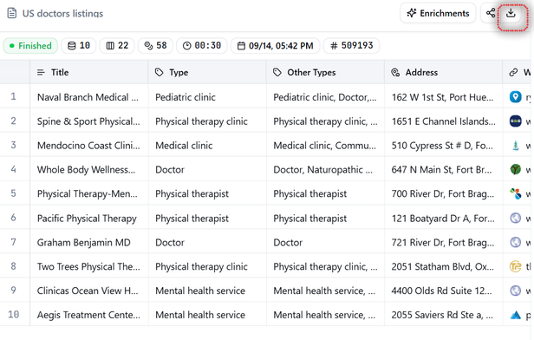534x340 pixels.
Task: Select the Spine & Sport Physical title cell
Action: (x=89, y=121)
